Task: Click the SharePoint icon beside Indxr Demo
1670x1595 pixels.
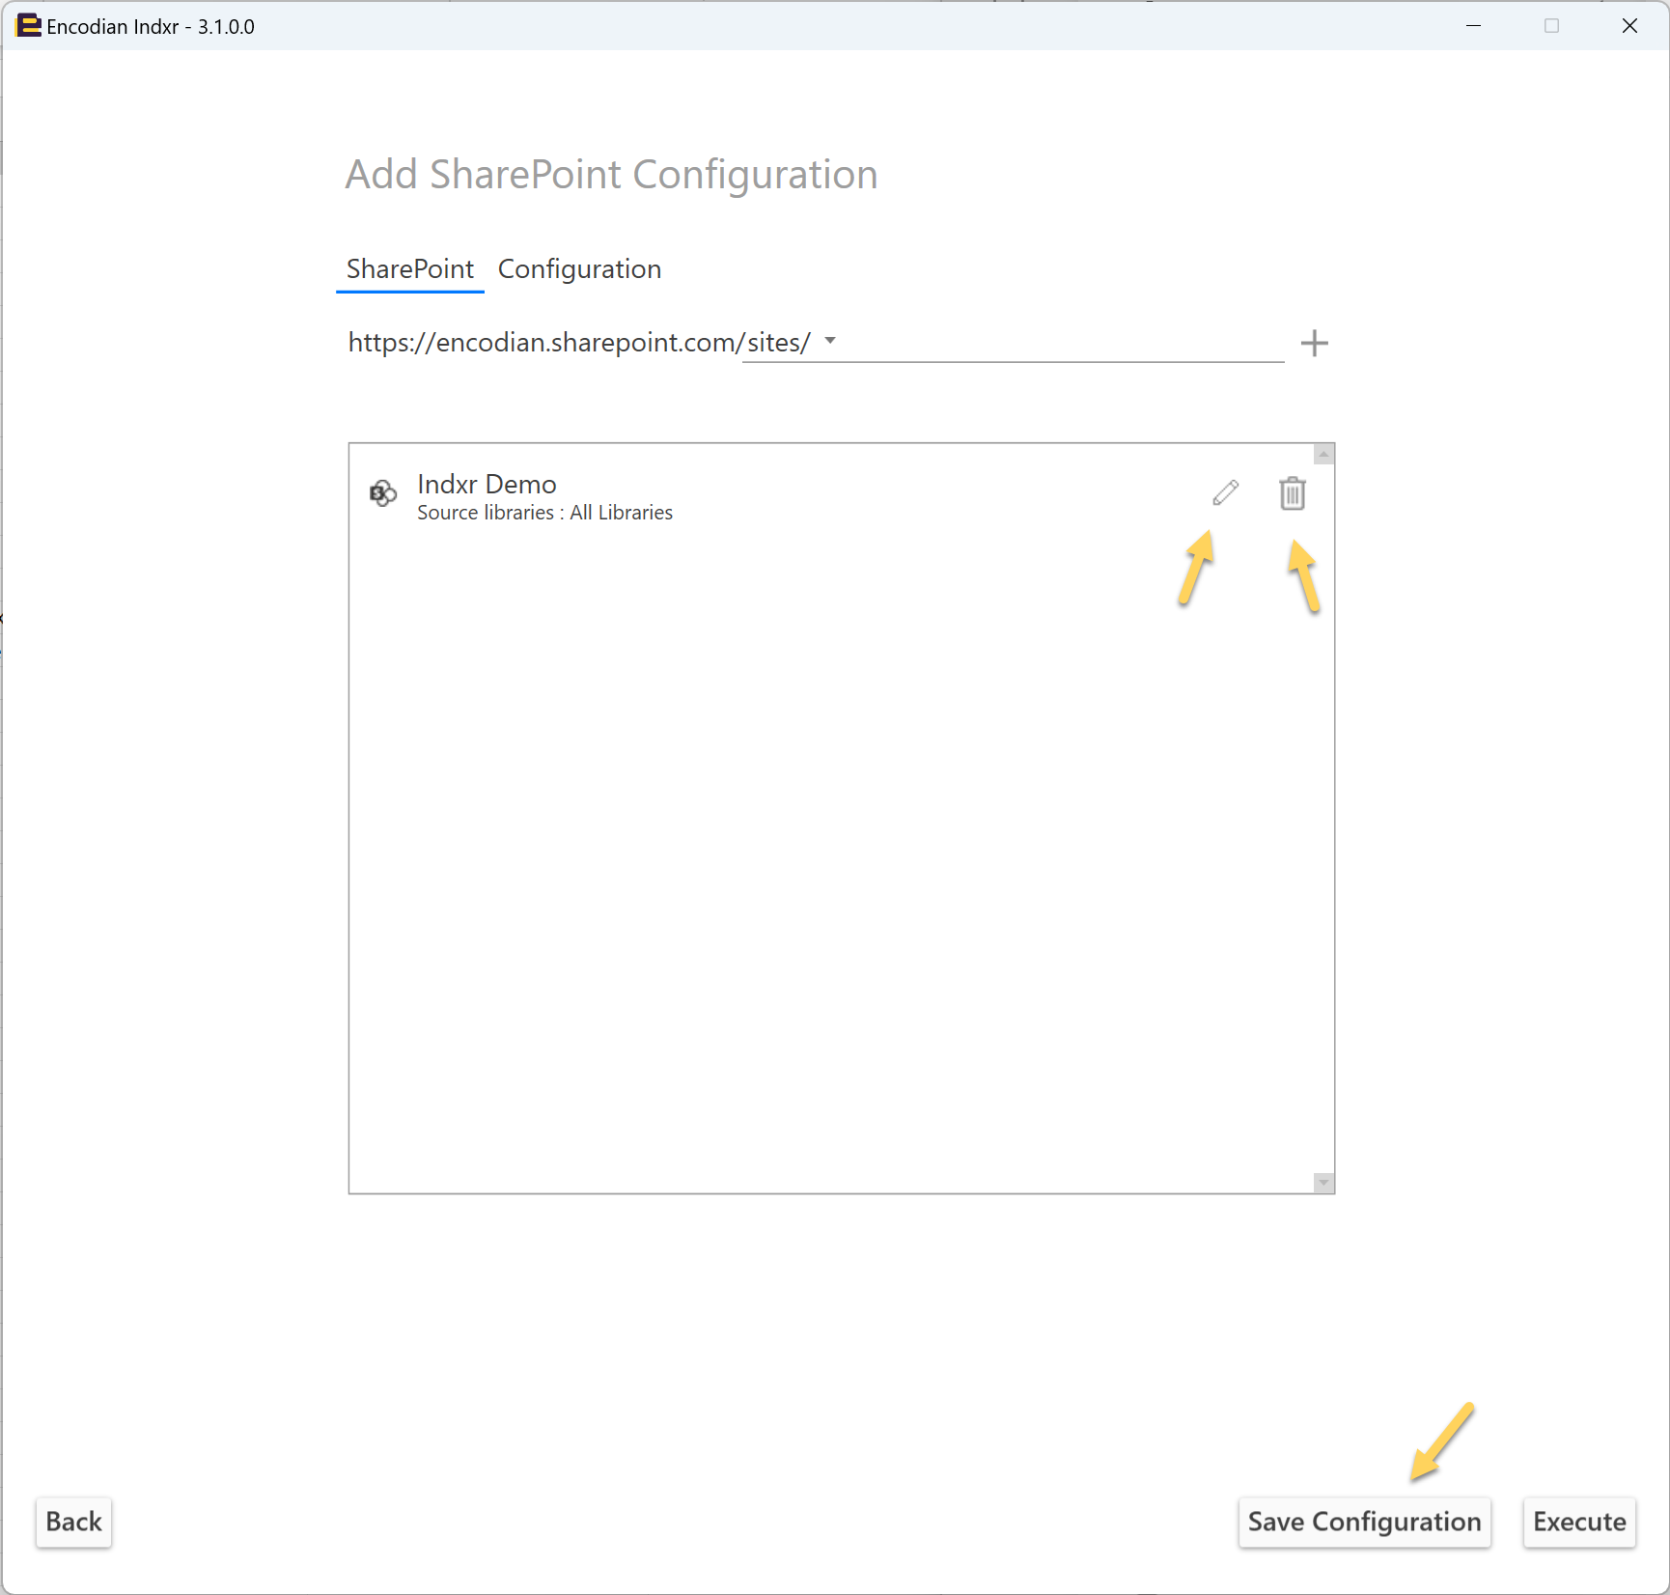Action: pos(383,493)
